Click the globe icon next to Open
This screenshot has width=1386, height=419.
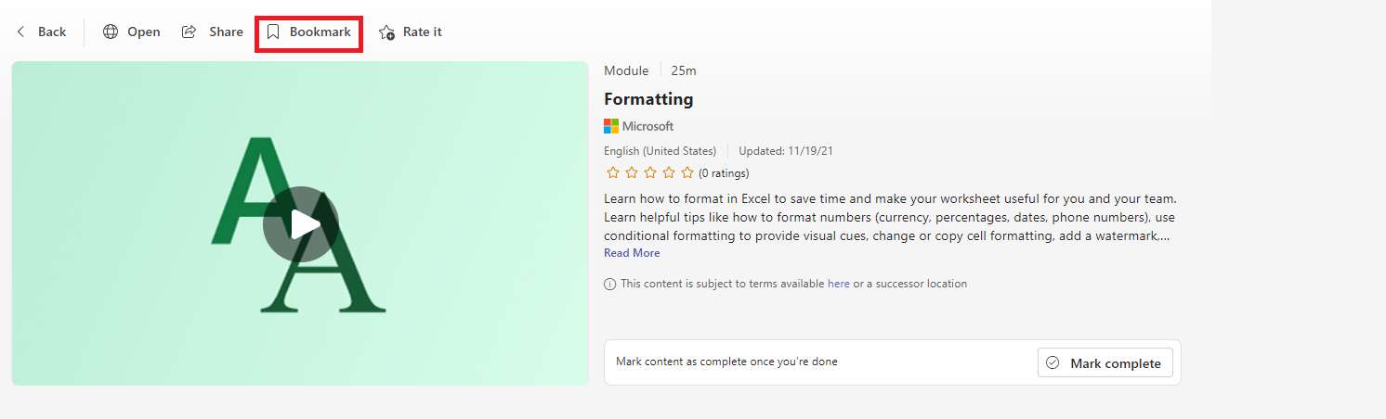click(111, 32)
